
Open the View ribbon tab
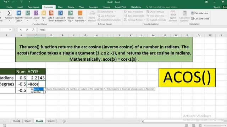[x=81, y=7]
